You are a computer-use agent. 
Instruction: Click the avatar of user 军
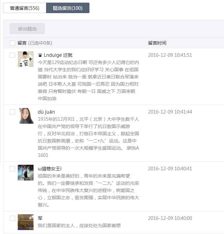pyautogui.click(x=26, y=222)
